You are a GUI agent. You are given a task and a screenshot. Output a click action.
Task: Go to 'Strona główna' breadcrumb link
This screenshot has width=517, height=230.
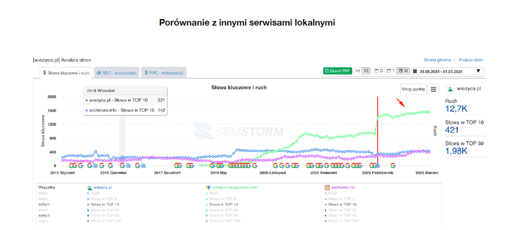point(437,60)
